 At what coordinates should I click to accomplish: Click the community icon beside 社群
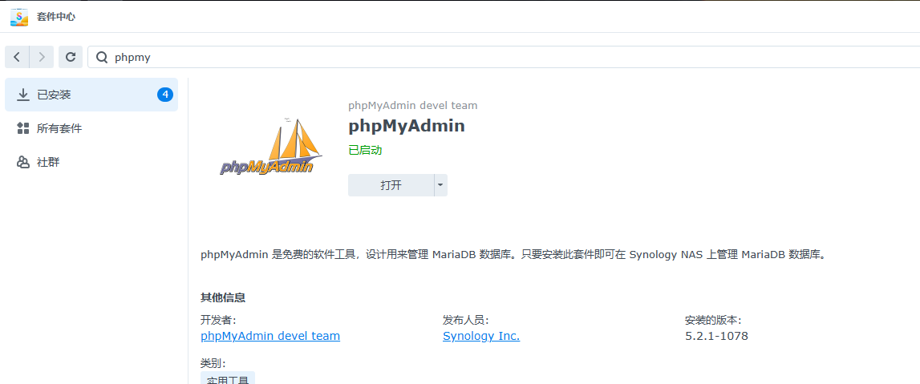(x=23, y=163)
